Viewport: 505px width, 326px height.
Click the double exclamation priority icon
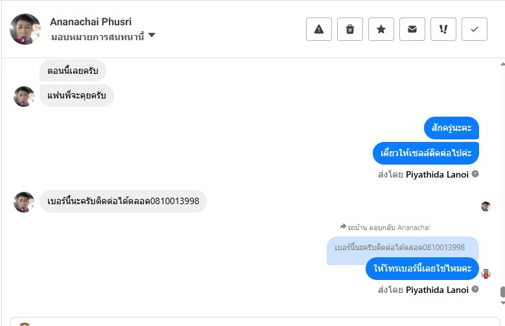point(443,29)
